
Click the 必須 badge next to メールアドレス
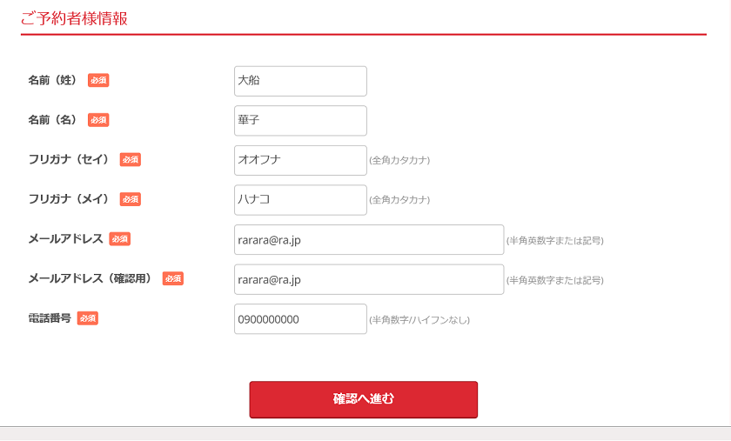pos(120,238)
